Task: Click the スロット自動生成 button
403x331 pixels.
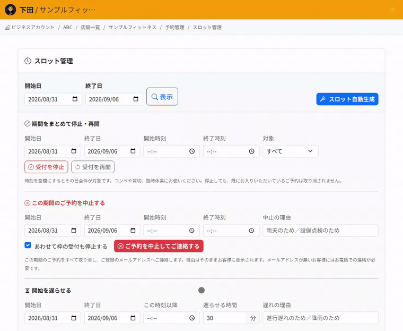Action: coord(347,99)
